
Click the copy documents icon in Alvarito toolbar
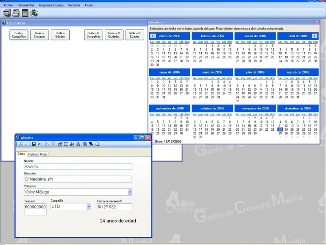pyautogui.click(x=85, y=144)
